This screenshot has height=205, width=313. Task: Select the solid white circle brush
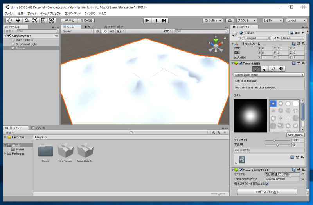[x=295, y=104]
